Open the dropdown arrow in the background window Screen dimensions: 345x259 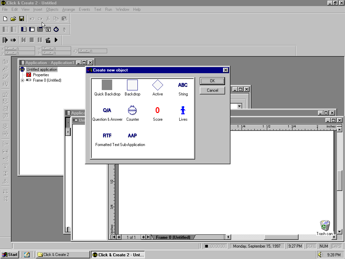point(240,106)
